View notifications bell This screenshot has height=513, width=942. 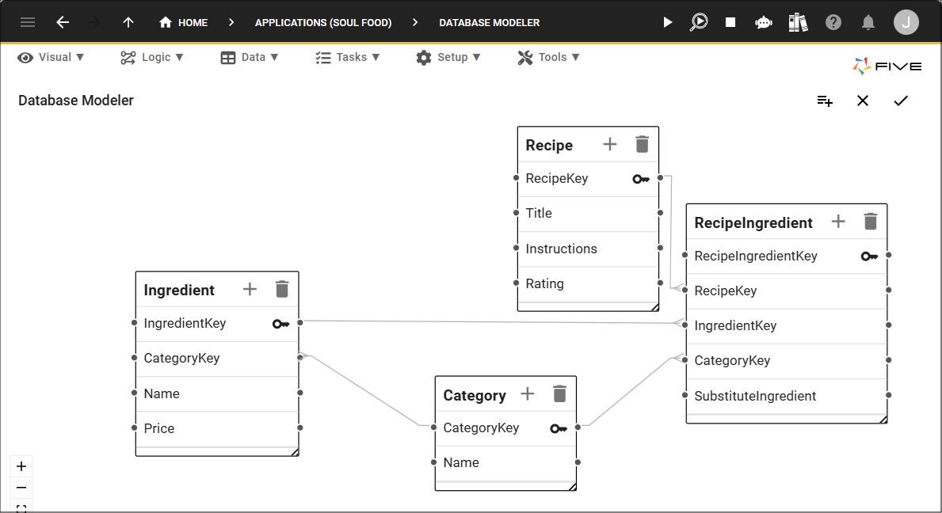pos(868,23)
